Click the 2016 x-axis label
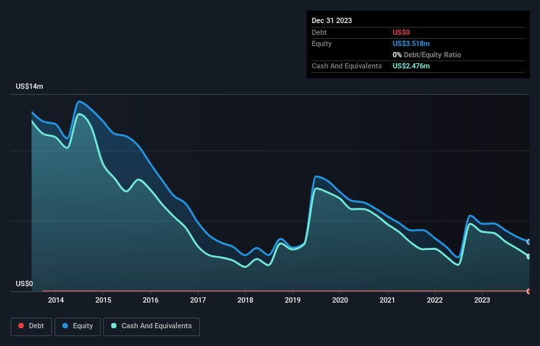Screen dimensions: 540x346 click(x=151, y=300)
